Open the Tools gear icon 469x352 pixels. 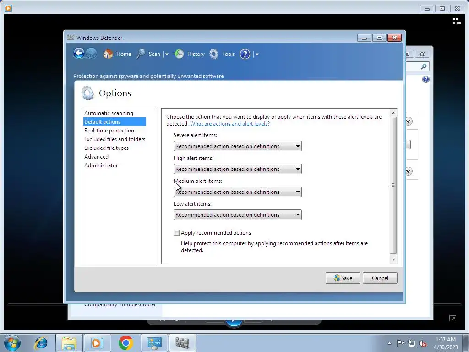pos(213,54)
